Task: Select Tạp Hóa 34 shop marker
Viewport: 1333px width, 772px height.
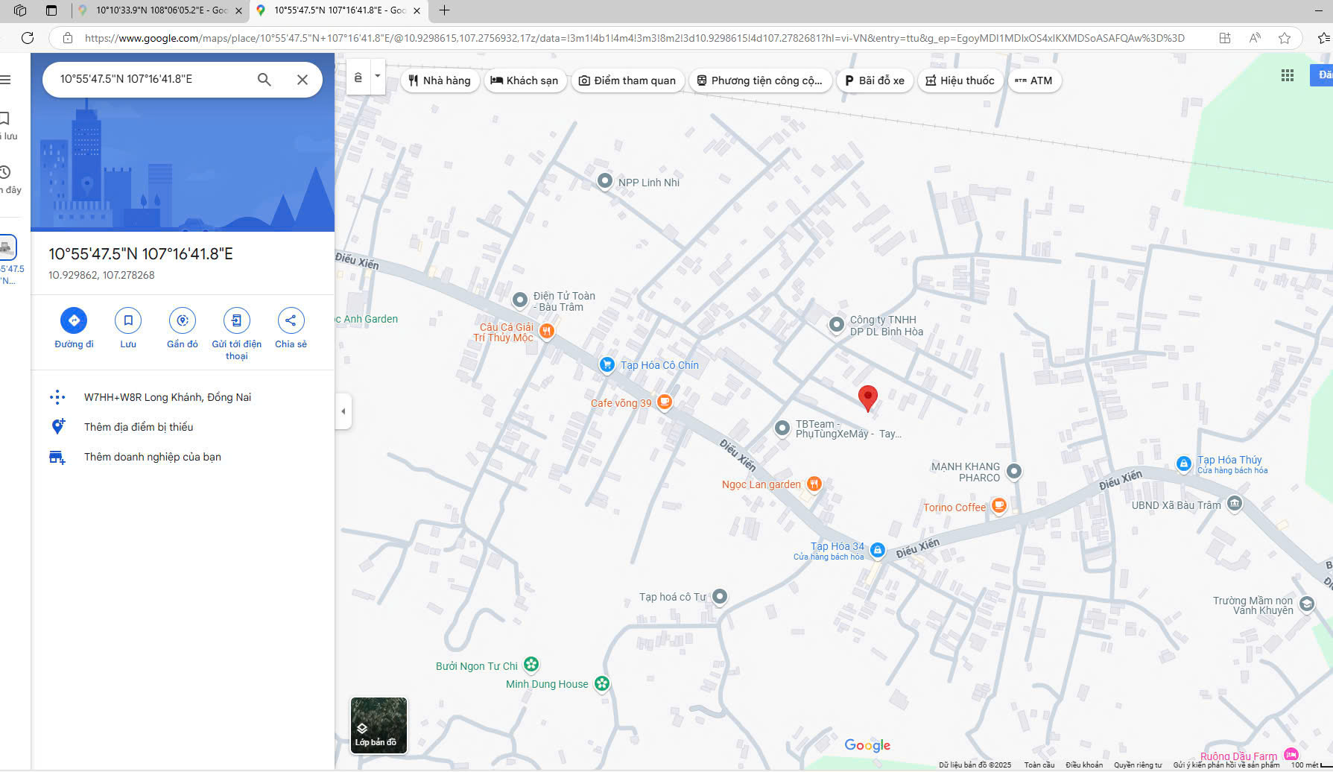Action: (x=878, y=550)
